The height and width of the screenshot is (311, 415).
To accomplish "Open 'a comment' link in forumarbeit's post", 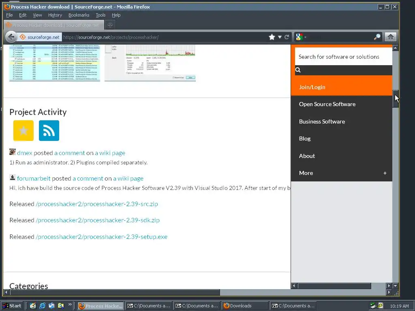I will click(x=88, y=179).
